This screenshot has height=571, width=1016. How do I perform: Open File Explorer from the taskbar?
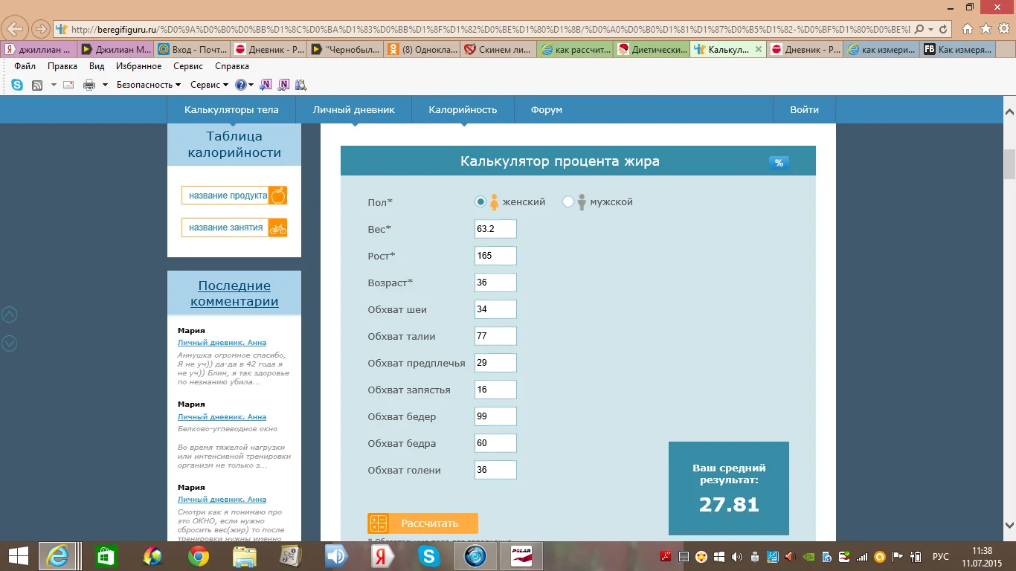pos(244,556)
